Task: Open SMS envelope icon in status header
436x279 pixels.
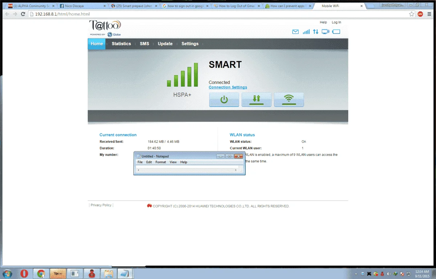Action: pos(295,32)
